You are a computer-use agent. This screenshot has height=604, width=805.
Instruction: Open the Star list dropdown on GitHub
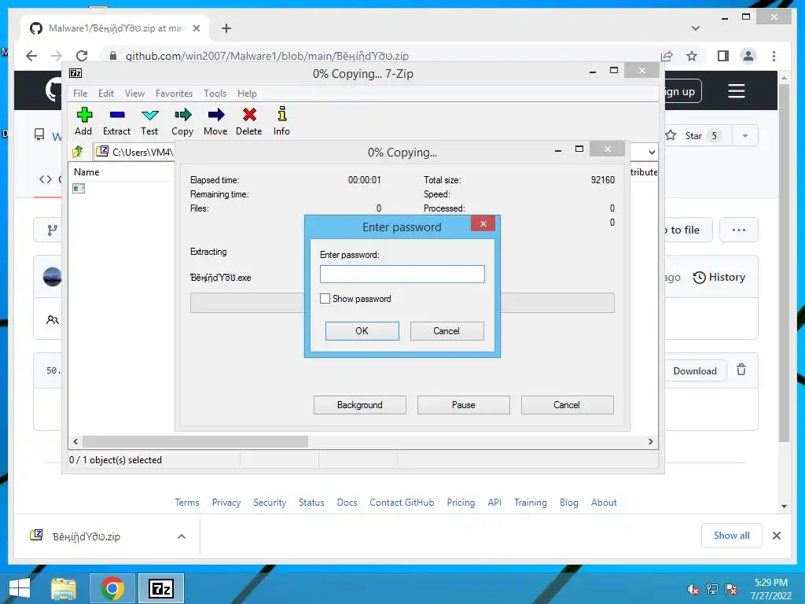pos(745,135)
